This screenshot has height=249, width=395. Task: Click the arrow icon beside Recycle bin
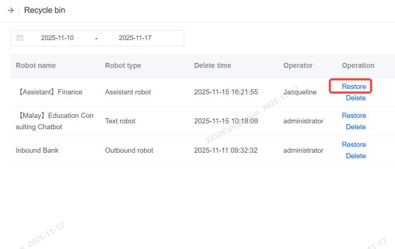pyautogui.click(x=11, y=10)
